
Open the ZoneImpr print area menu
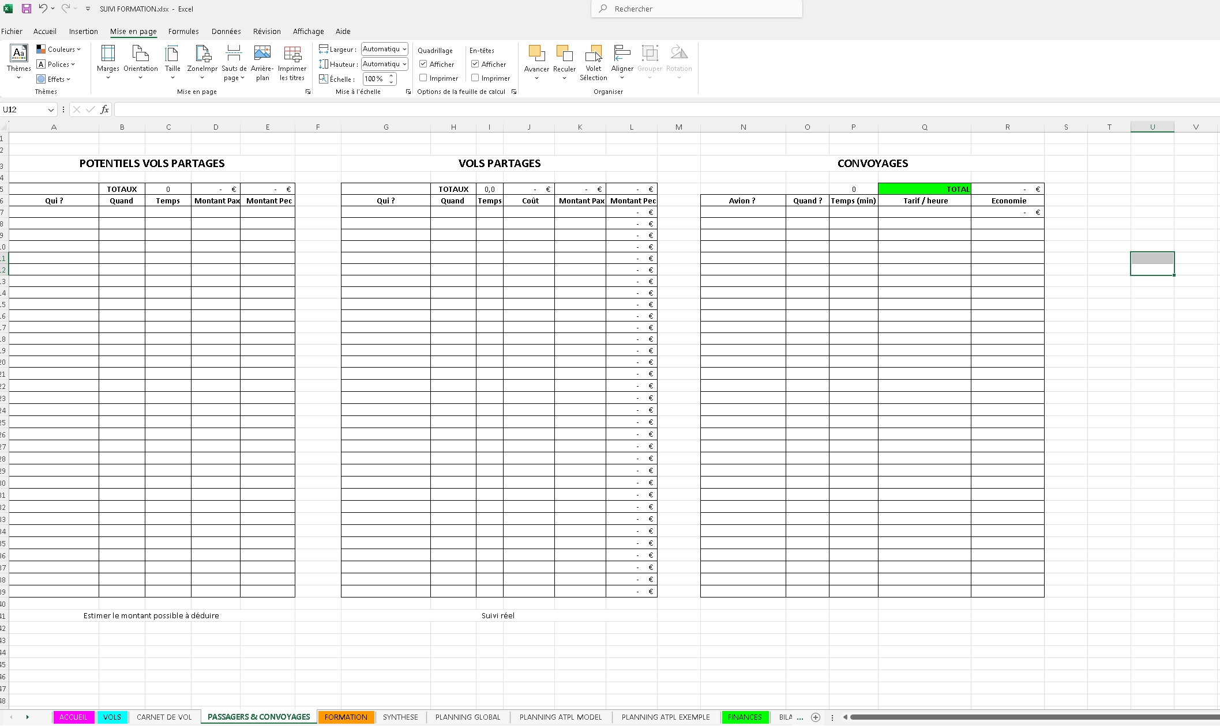202,62
